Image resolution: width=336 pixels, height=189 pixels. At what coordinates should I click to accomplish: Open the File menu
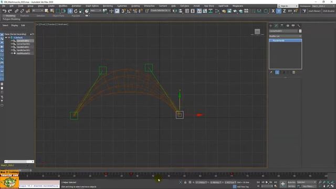coord(4,6)
